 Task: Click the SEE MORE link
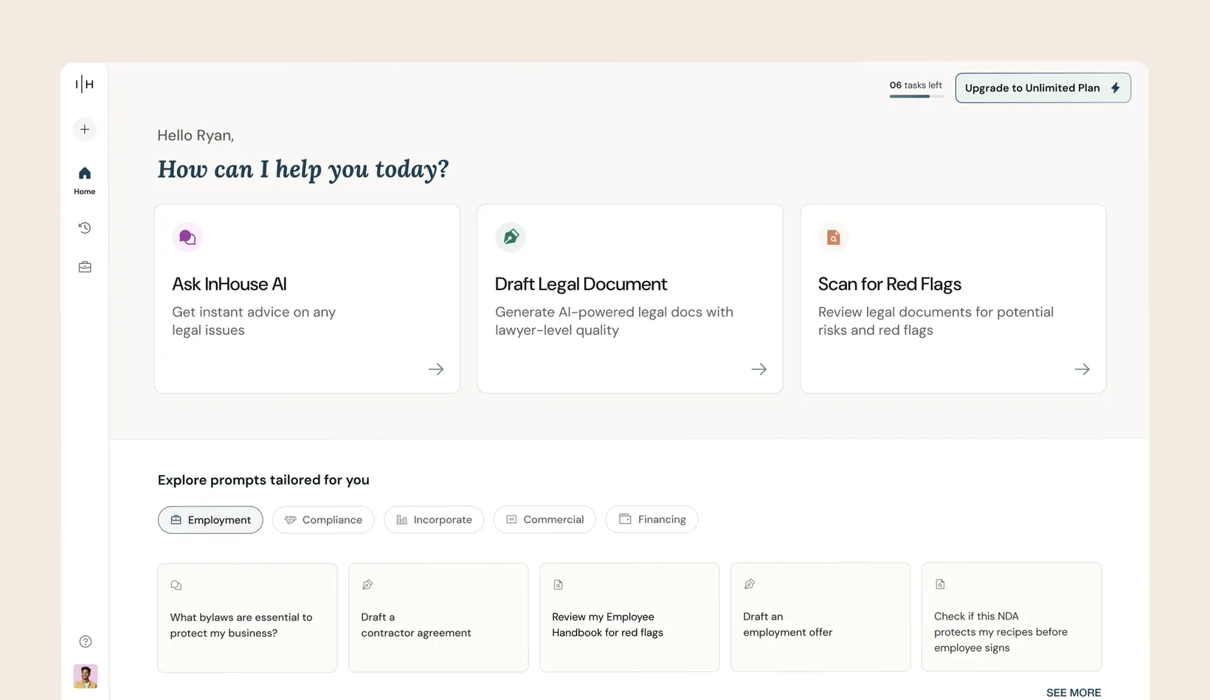pos(1074,693)
